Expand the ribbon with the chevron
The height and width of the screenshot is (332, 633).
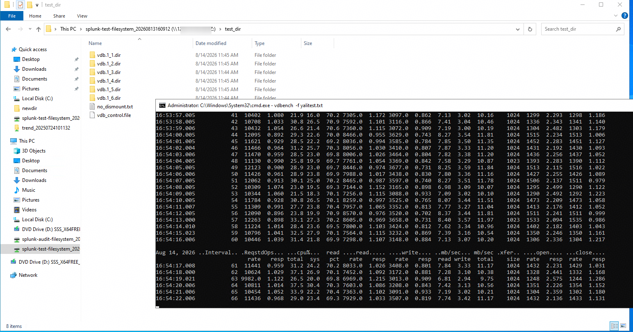(x=616, y=16)
